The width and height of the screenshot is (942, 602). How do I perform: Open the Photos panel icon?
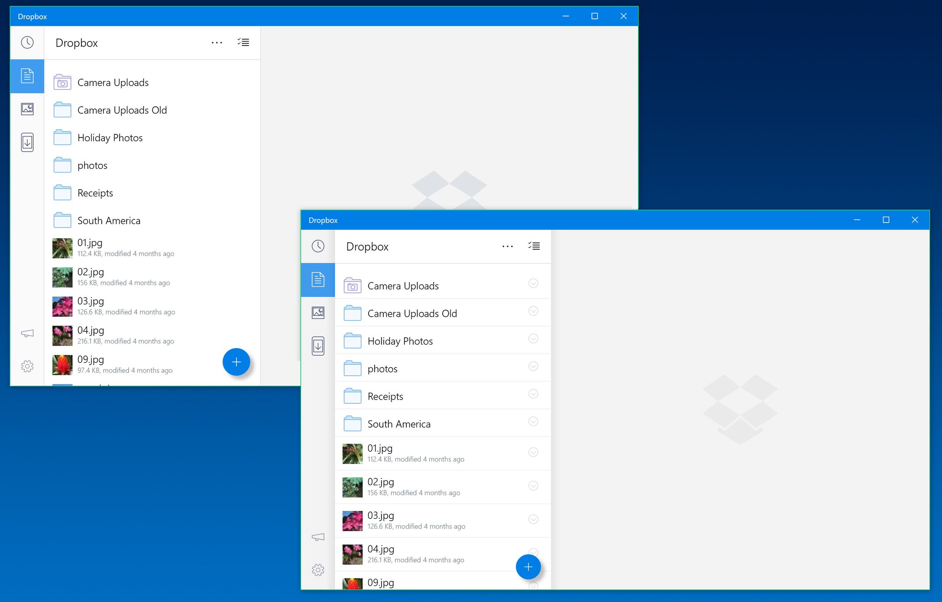click(26, 109)
